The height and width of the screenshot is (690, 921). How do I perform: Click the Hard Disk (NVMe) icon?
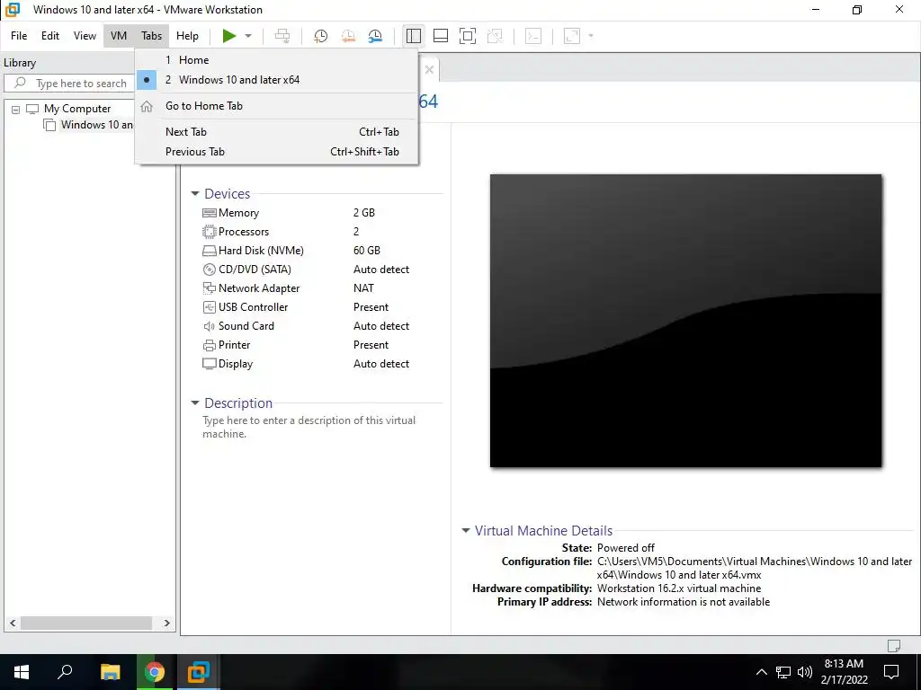coord(209,251)
